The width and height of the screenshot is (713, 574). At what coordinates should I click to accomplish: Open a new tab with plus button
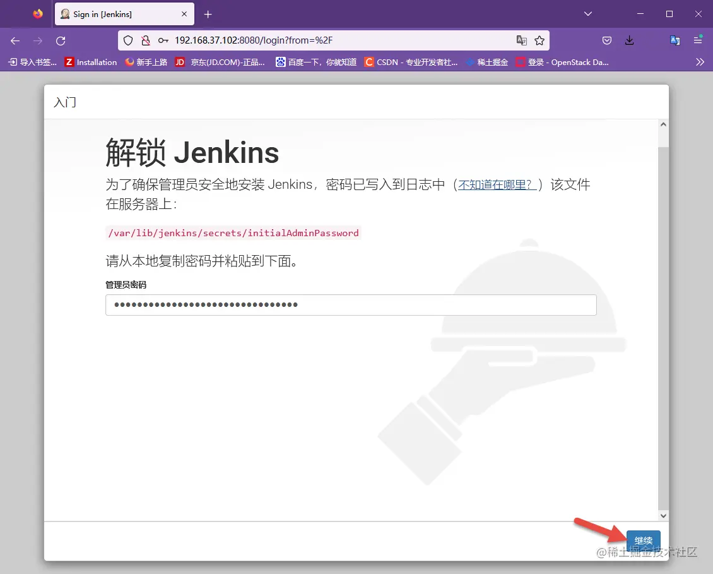tap(208, 15)
